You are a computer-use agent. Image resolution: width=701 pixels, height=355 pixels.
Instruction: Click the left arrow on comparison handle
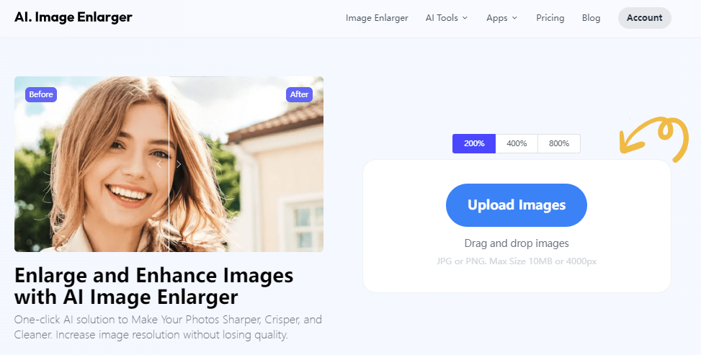159,164
